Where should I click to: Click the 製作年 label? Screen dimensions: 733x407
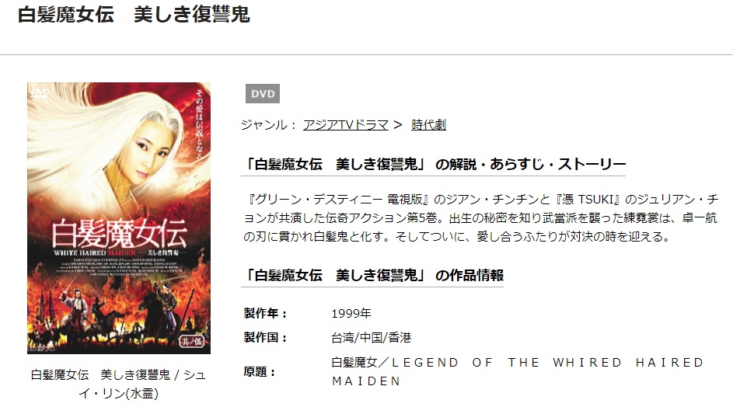tap(265, 313)
